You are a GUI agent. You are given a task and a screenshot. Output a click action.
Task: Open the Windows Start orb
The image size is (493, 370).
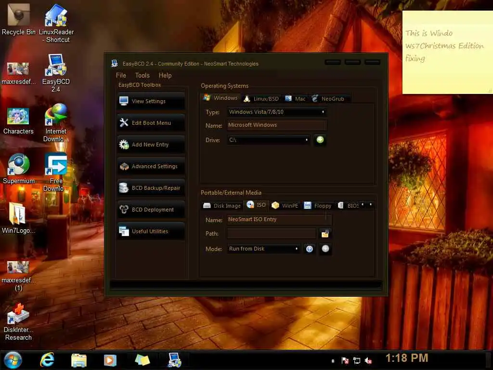[x=13, y=360]
